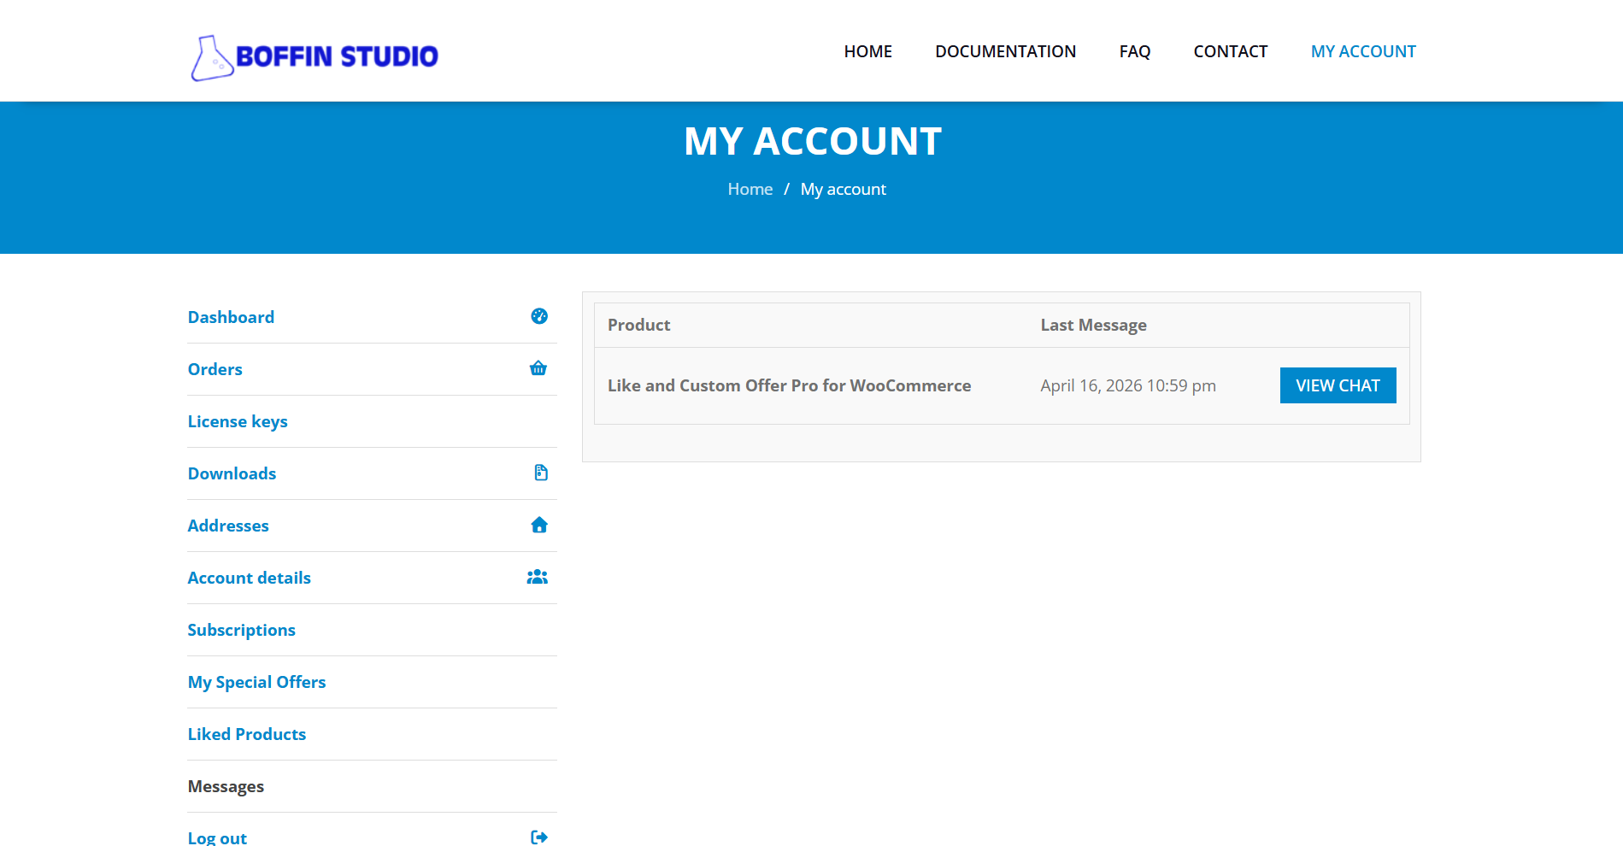Click the Log out arrow icon
The height and width of the screenshot is (846, 1623).
point(538,837)
